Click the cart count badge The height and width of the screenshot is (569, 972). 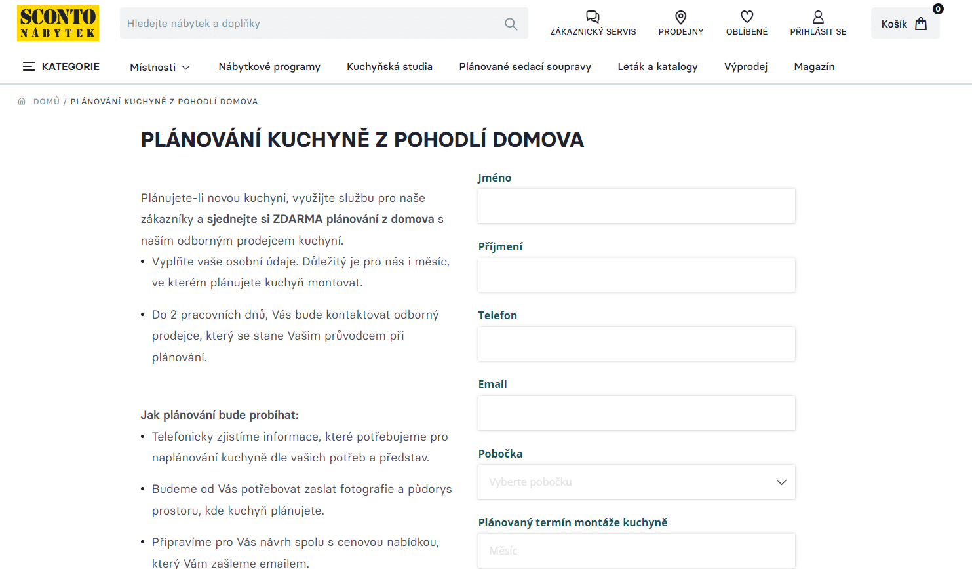tap(938, 9)
